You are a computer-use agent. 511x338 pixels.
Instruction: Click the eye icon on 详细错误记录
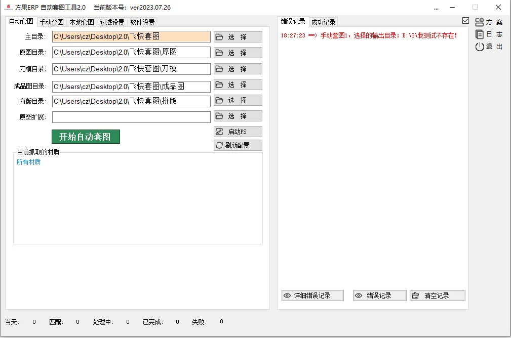point(287,295)
